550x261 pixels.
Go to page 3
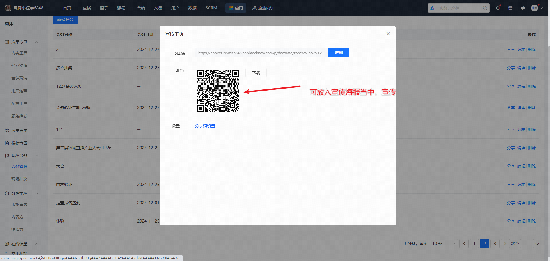(x=495, y=244)
